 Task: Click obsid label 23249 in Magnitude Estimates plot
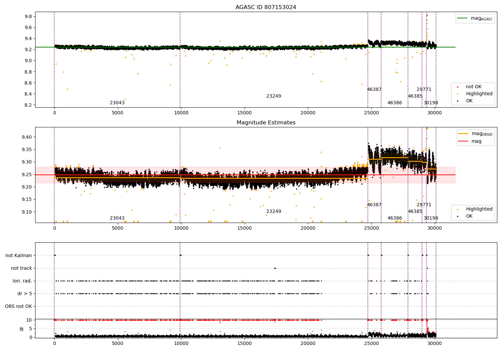[274, 212]
